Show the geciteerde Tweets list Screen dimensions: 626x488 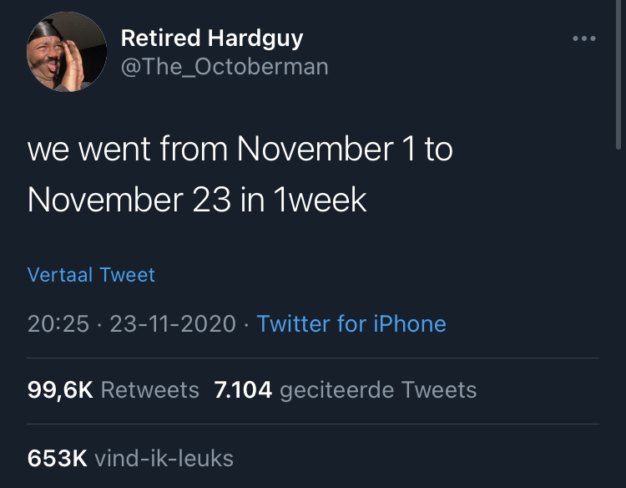378,389
